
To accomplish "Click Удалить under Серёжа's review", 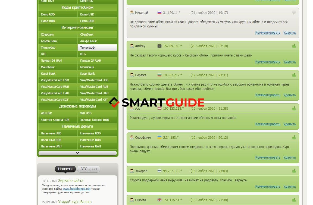I will 290,95.
